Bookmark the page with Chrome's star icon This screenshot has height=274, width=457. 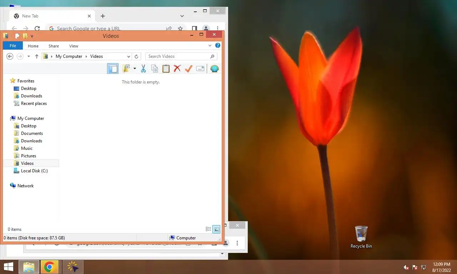click(x=180, y=29)
